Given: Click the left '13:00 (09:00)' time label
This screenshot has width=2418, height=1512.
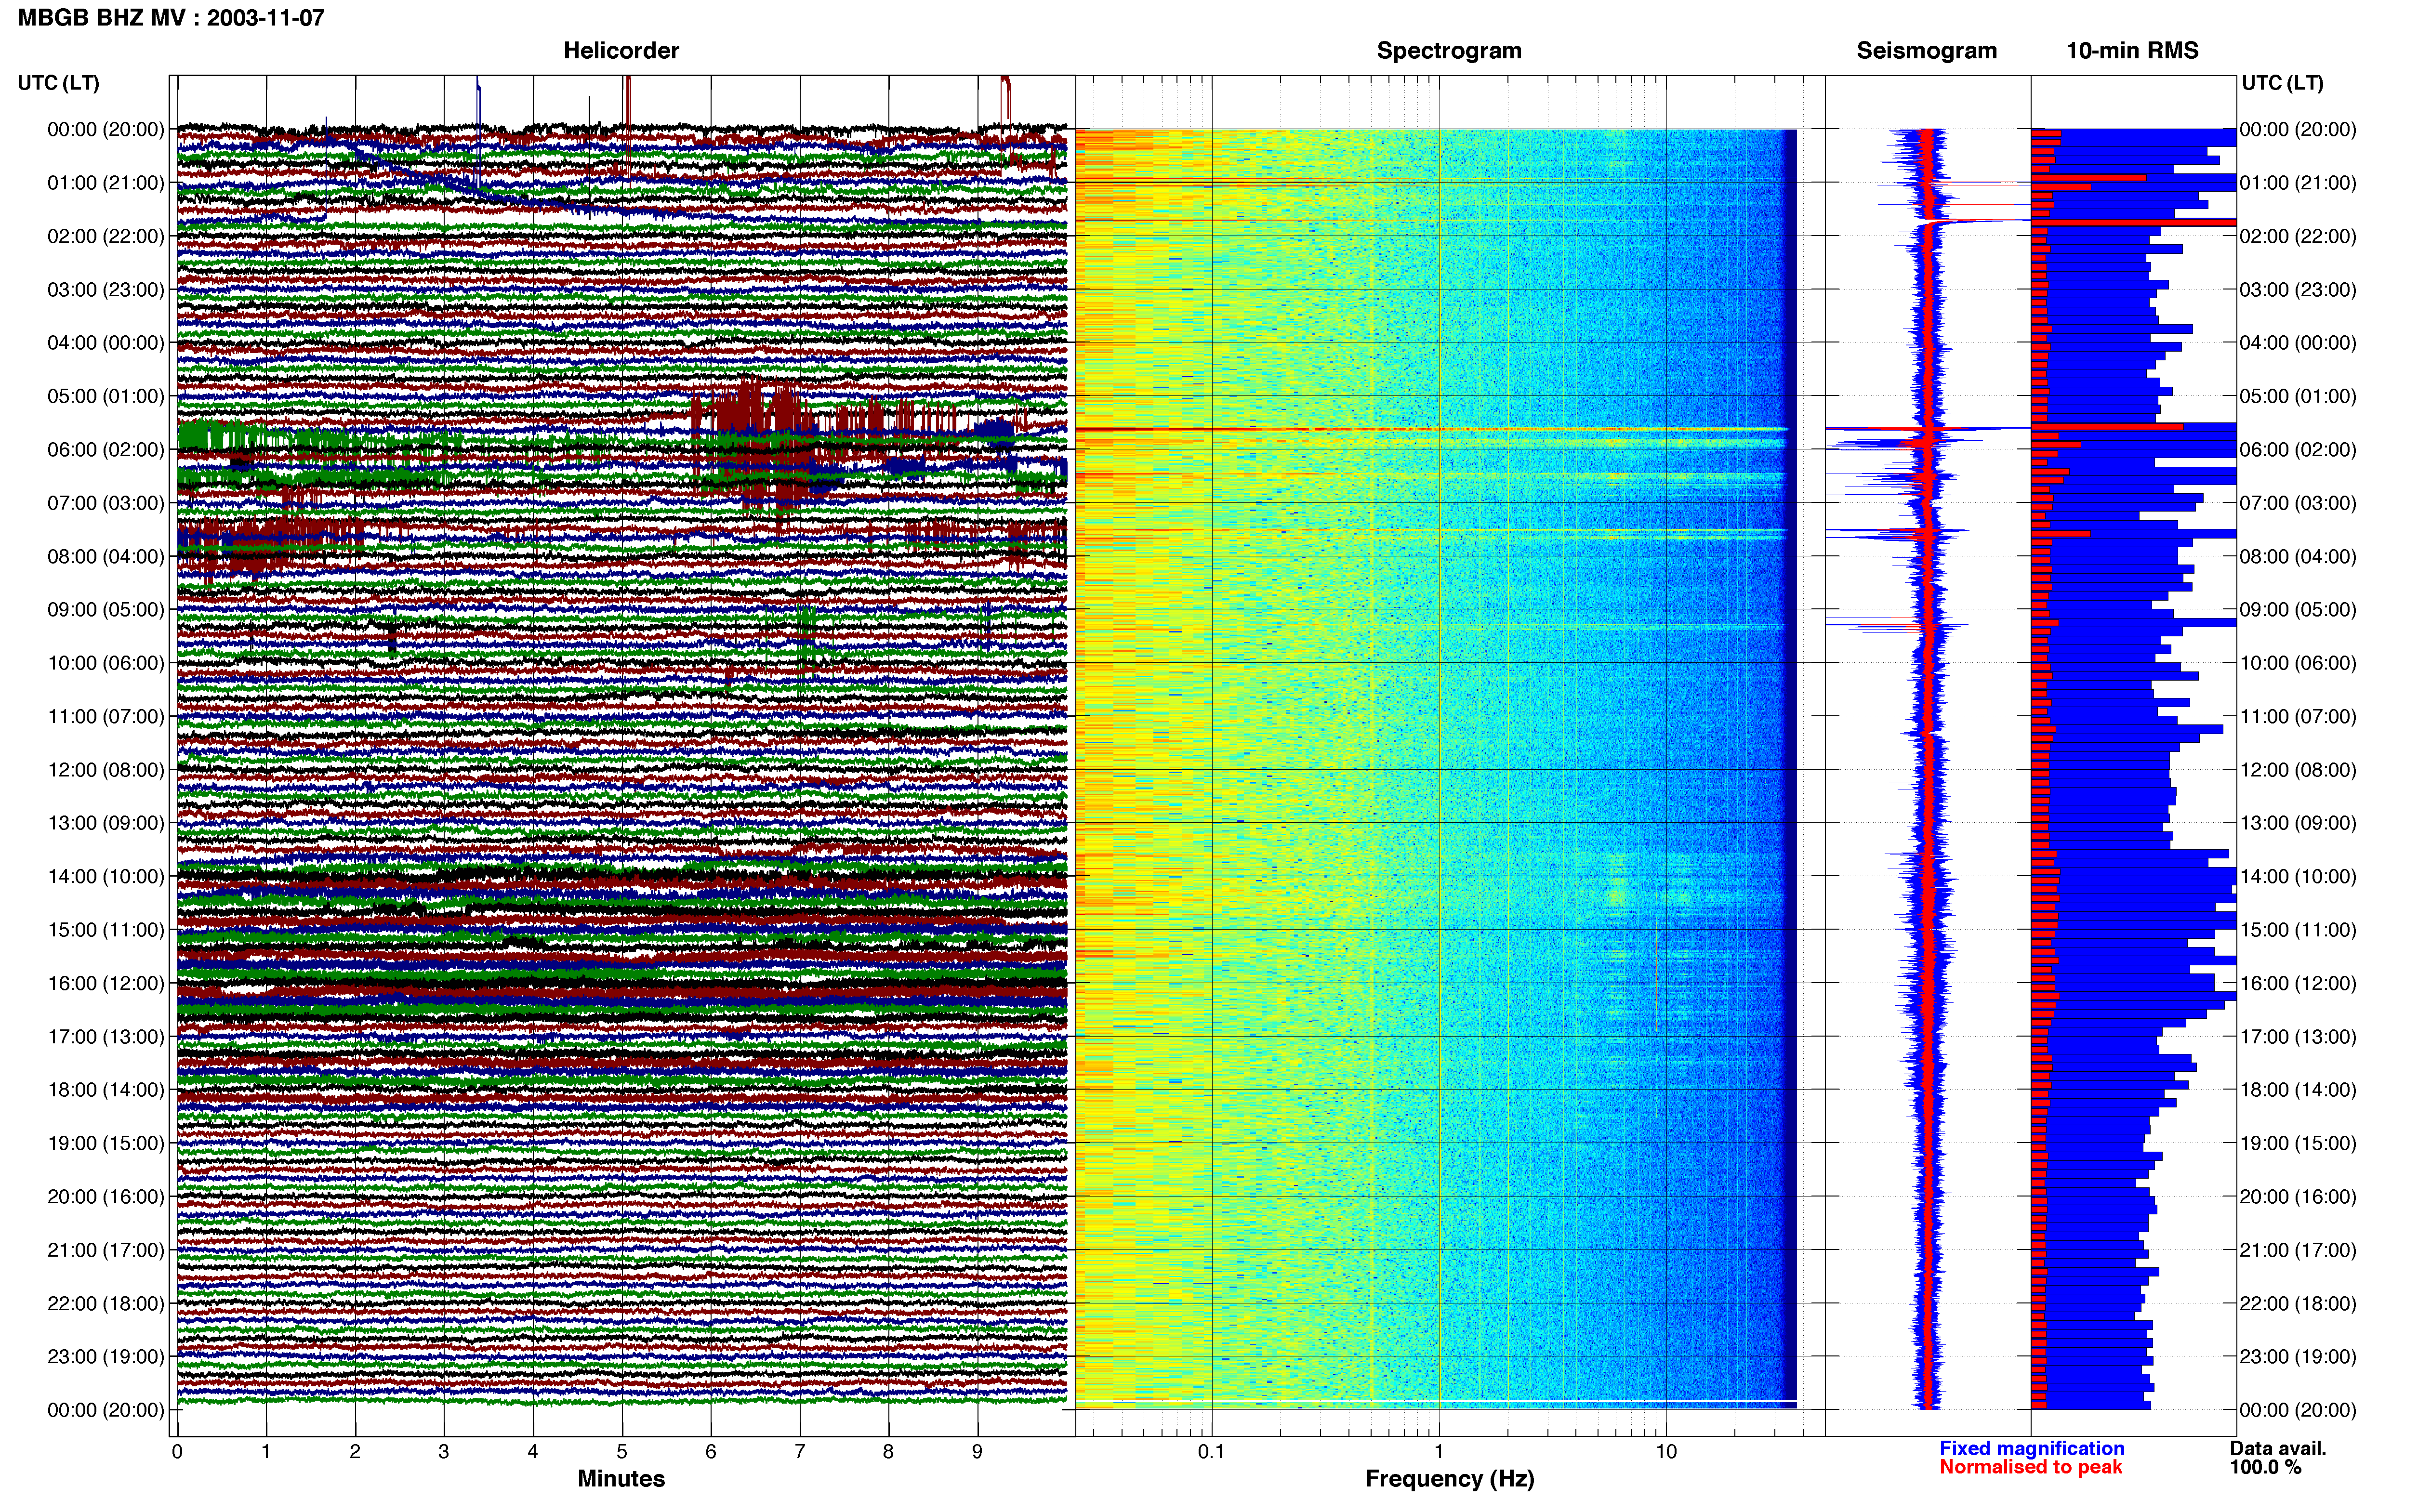Looking at the screenshot, I should tap(106, 823).
